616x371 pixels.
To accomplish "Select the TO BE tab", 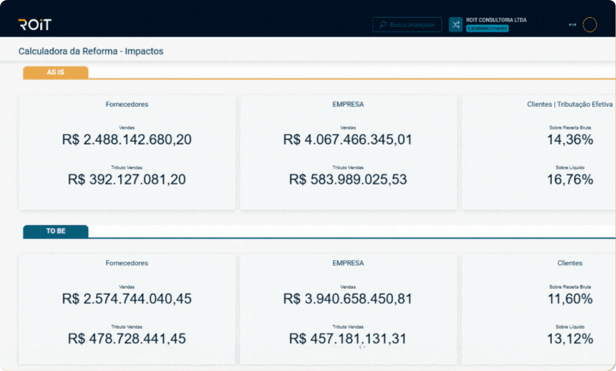I will pos(55,231).
